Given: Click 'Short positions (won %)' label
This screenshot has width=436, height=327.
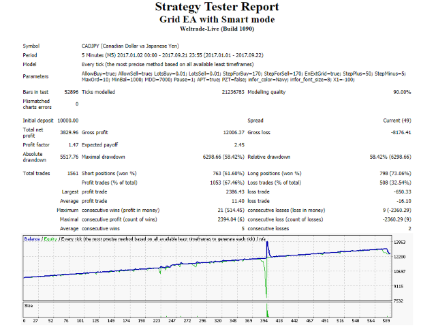Looking at the screenshot, I should 109,174.
